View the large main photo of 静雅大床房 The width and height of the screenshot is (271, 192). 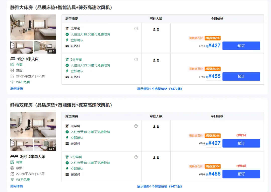point(33,27)
